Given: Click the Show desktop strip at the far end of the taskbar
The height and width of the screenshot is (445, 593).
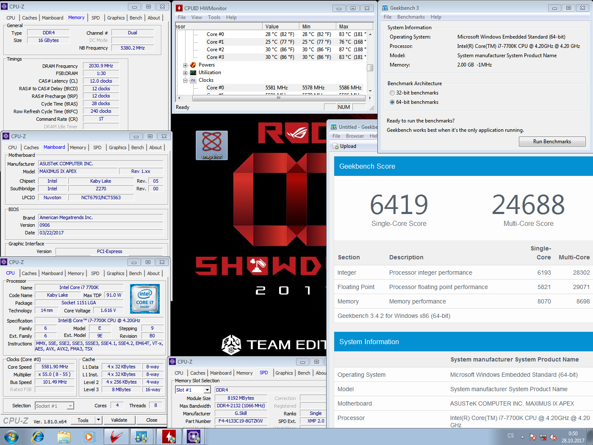Looking at the screenshot, I should (x=590, y=437).
